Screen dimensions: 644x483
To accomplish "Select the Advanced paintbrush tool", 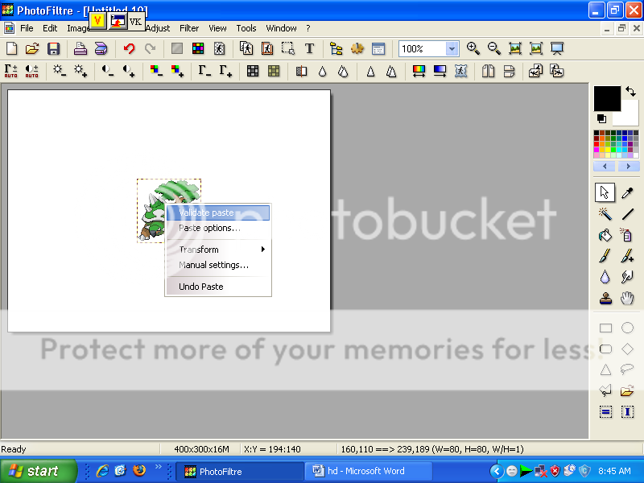I will point(627,256).
